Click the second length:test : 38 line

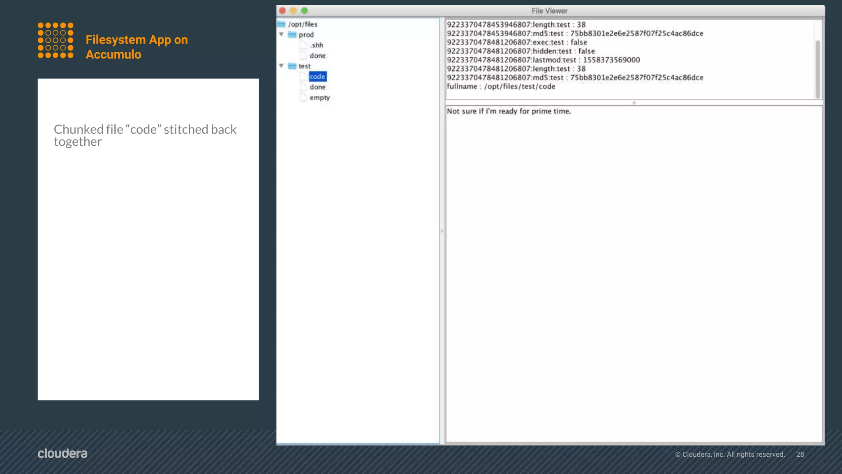[x=516, y=69]
